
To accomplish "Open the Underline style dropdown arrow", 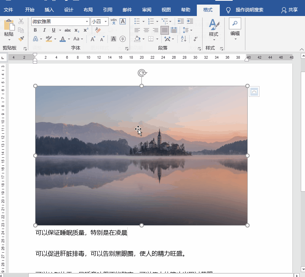I will click(60, 30).
